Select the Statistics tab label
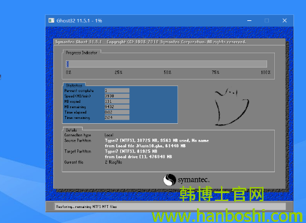This screenshot has height=223, width=306. tap(74, 85)
